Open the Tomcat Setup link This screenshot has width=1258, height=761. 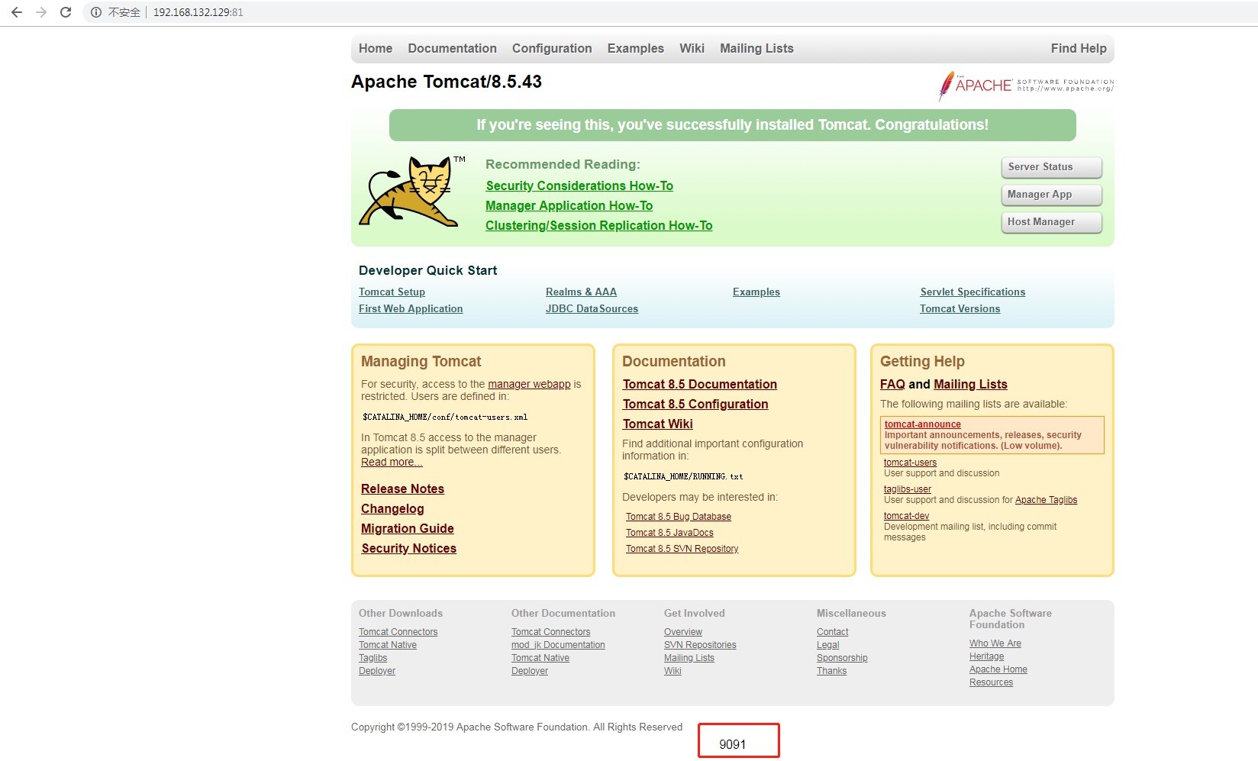[392, 292]
